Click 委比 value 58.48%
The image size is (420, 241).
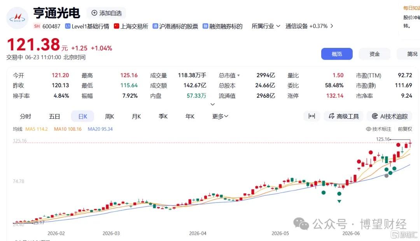pyautogui.click(x=334, y=86)
